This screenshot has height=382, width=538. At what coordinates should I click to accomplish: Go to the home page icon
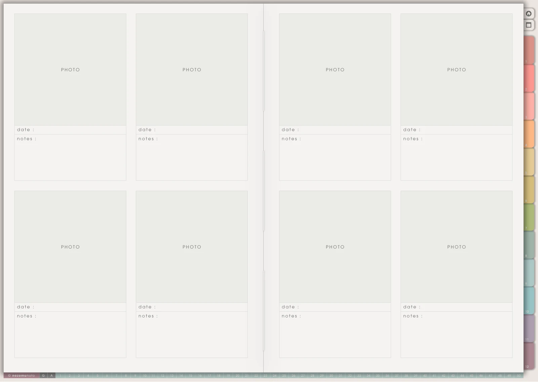(x=529, y=13)
